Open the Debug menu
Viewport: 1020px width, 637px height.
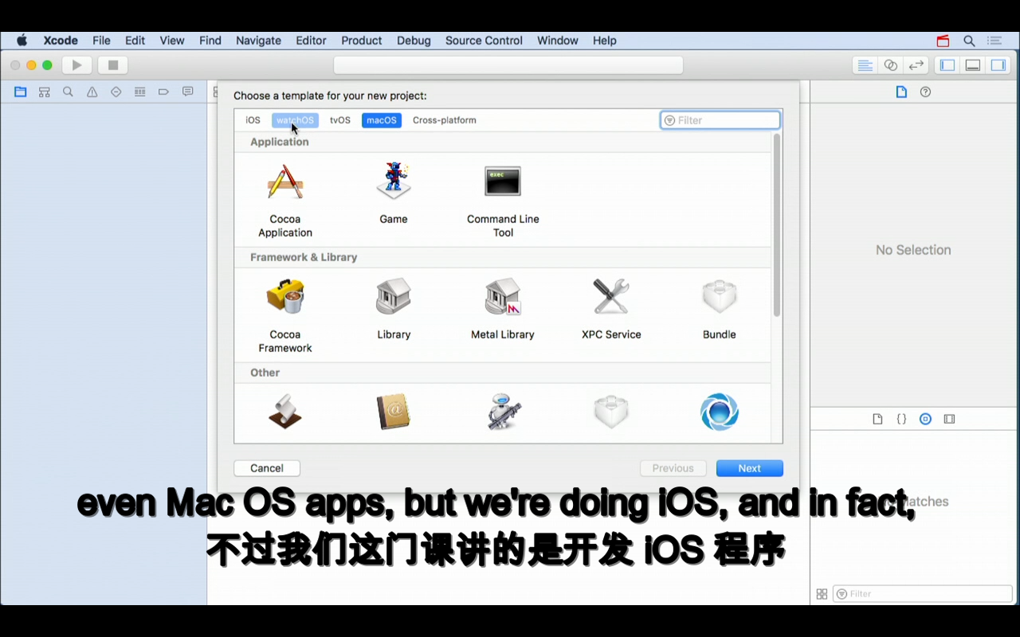click(414, 41)
